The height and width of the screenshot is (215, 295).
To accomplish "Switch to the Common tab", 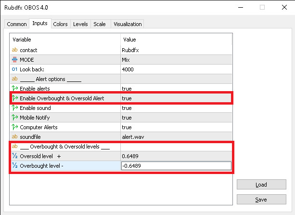I will point(17,24).
